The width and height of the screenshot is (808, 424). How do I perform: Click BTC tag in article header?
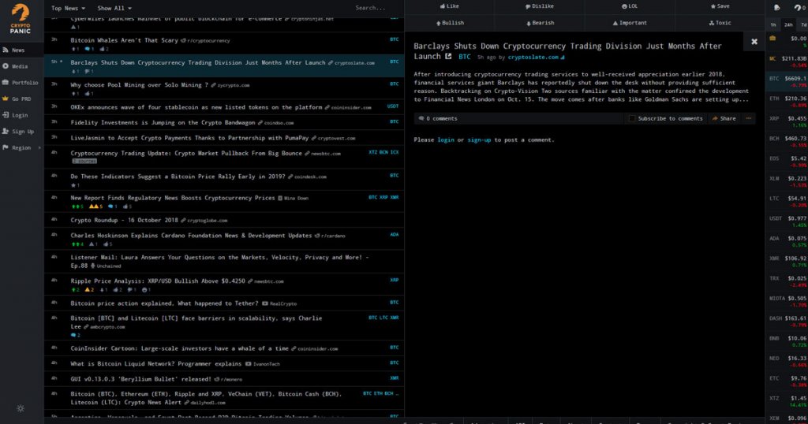click(x=464, y=57)
